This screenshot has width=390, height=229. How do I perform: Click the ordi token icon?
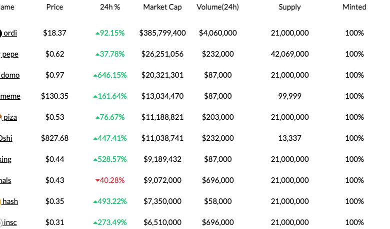click(x=1, y=33)
